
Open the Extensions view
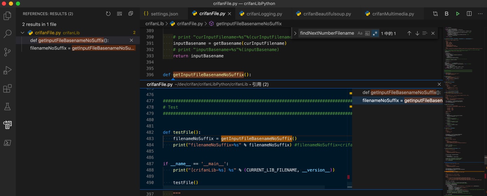coord(7,88)
